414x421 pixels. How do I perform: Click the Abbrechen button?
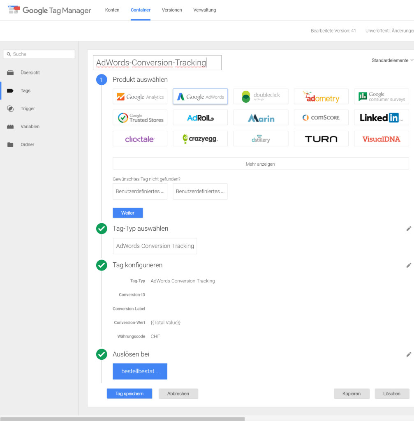click(x=178, y=393)
